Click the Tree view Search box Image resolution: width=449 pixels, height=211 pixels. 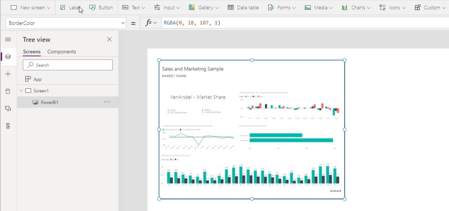68,65
